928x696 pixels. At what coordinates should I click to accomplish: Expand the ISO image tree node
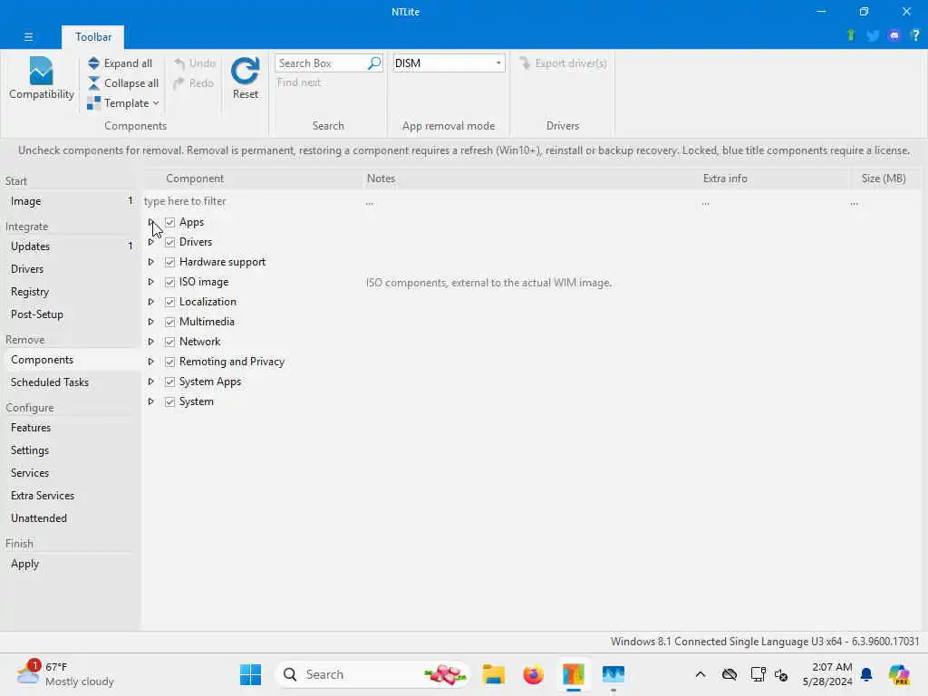point(151,283)
